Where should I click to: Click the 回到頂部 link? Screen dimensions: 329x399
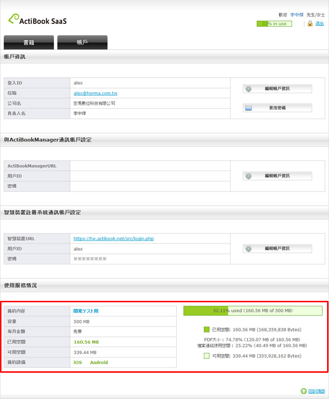click(x=316, y=391)
